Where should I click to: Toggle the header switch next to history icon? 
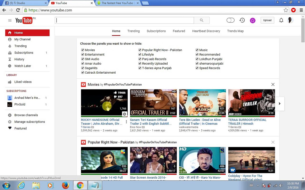click(231, 20)
